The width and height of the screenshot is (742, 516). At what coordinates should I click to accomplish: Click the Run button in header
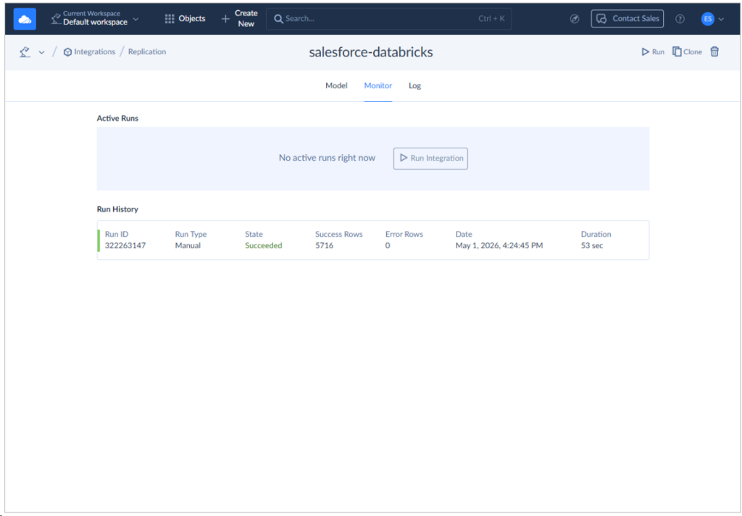[653, 52]
